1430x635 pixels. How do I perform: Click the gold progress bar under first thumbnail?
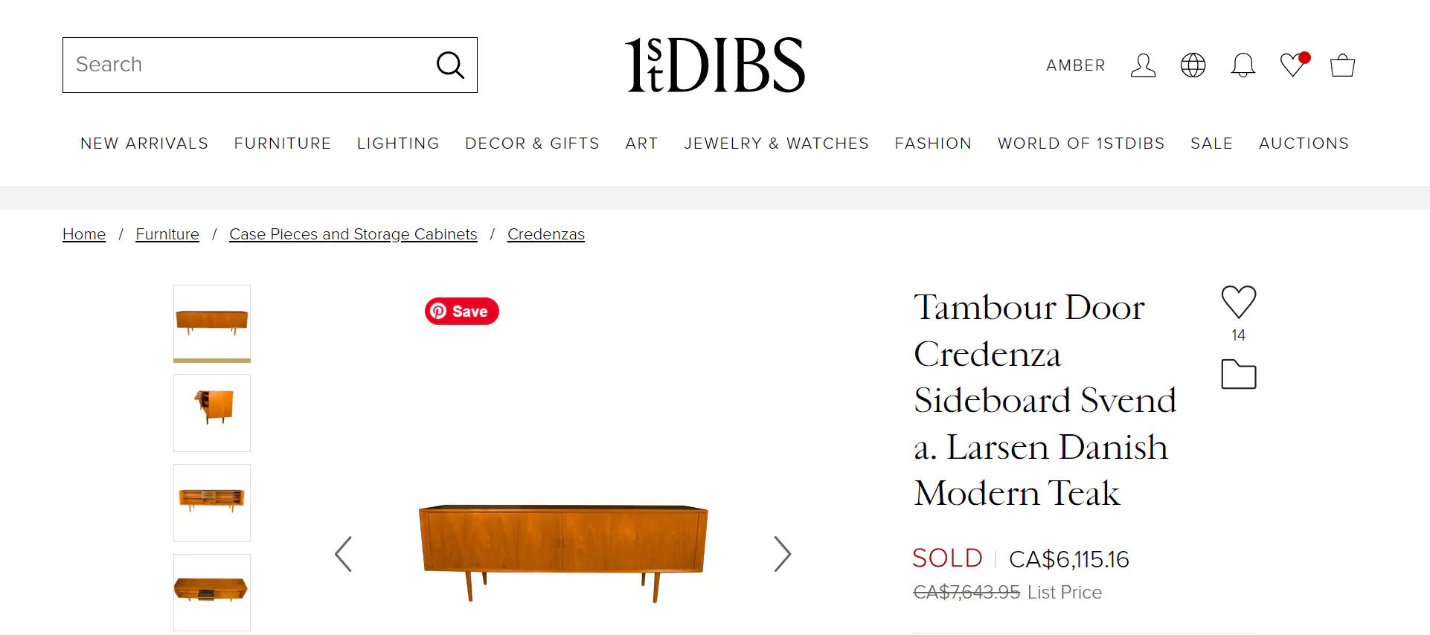211,360
